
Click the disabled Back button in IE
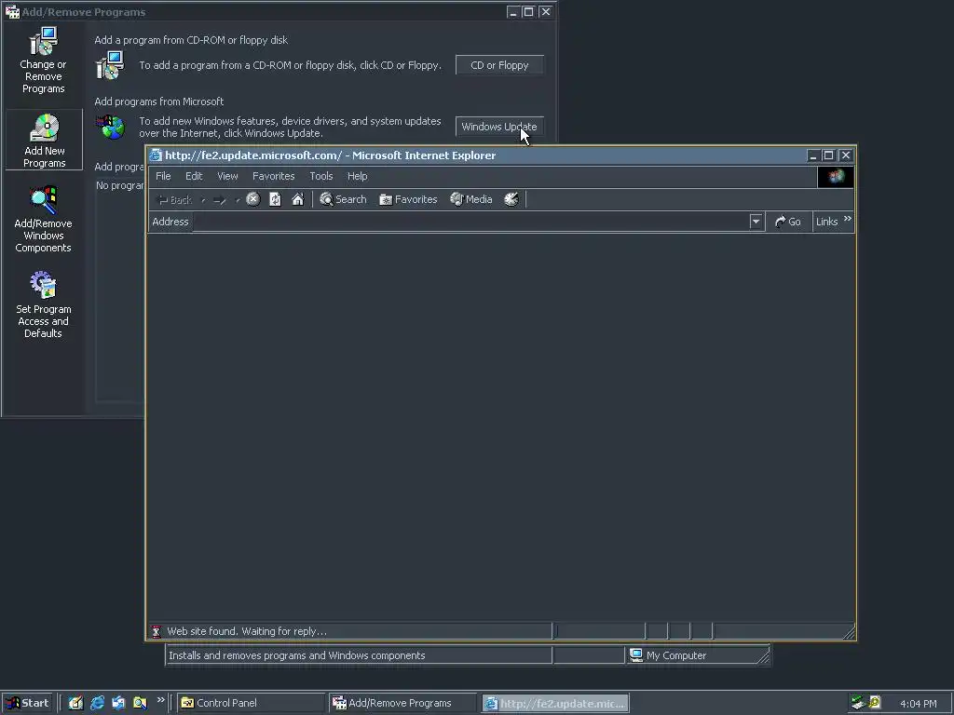[174, 199]
